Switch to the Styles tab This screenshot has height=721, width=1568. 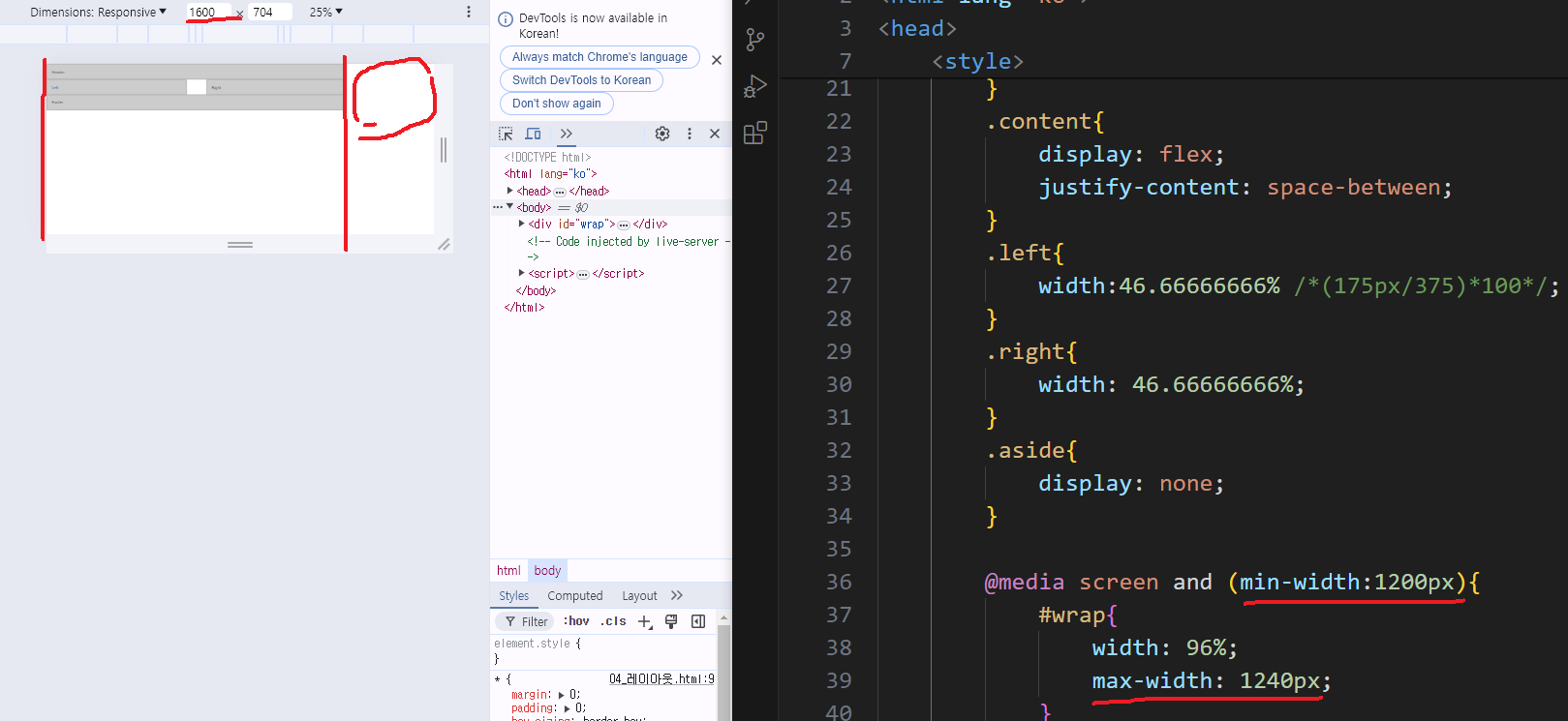(513, 596)
